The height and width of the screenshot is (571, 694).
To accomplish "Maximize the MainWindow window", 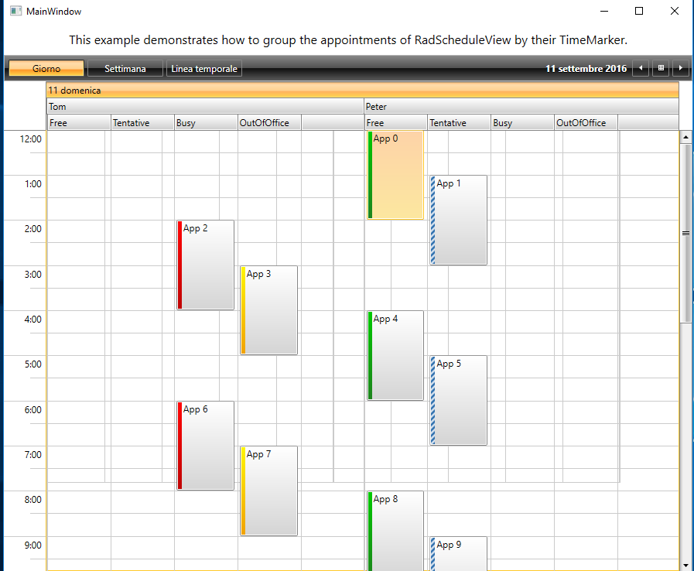I will pos(638,11).
